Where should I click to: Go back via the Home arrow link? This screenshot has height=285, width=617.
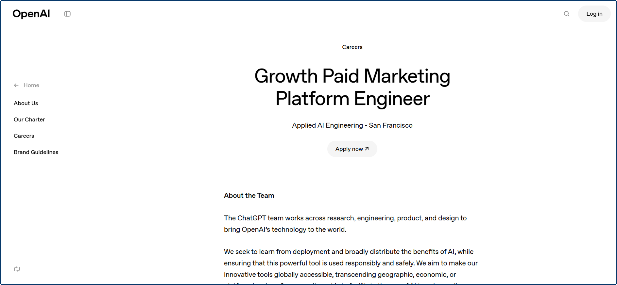point(26,85)
